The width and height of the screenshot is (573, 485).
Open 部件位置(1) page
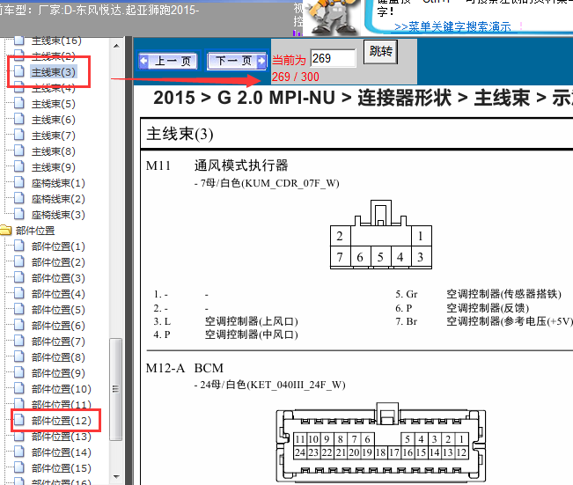click(58, 246)
